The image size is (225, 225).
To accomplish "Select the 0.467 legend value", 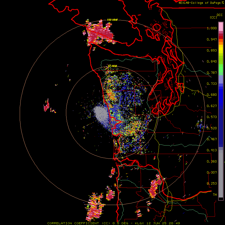I will click(x=212, y=139).
